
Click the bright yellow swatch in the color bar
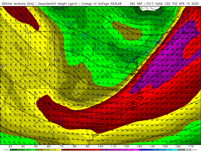click(59, 150)
